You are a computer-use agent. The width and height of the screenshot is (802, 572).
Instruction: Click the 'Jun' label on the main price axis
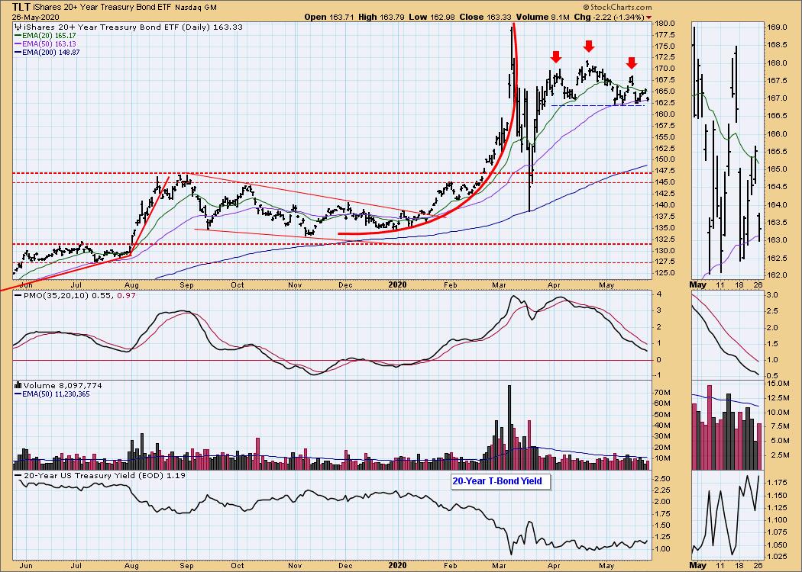coord(24,285)
